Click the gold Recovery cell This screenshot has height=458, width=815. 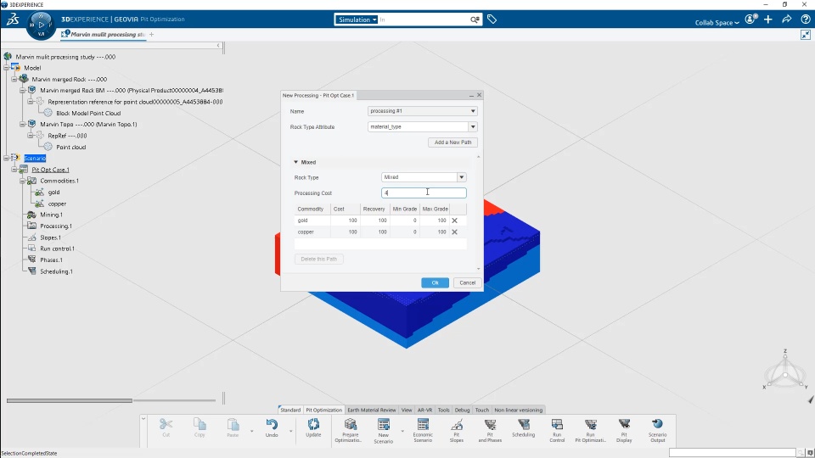coord(374,221)
